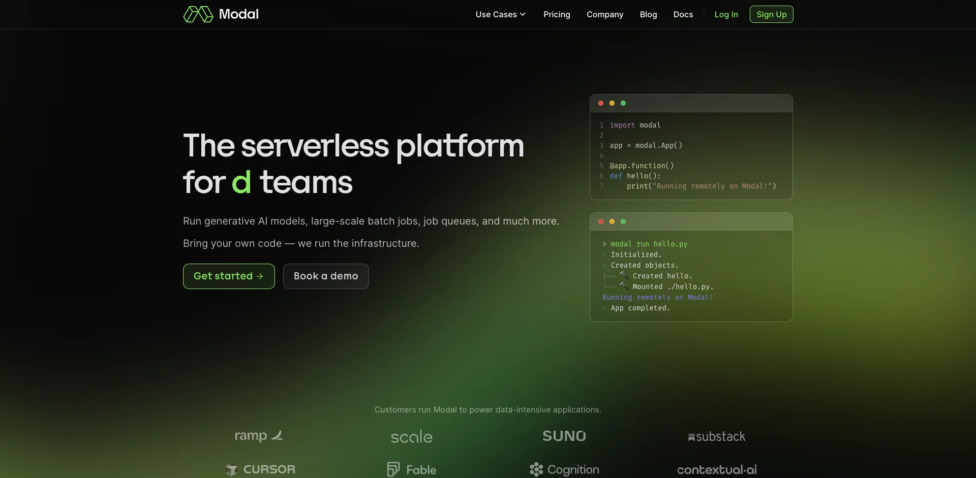Click 'def hello():' code line
Screen dimensions: 976x478
[x=635, y=176]
